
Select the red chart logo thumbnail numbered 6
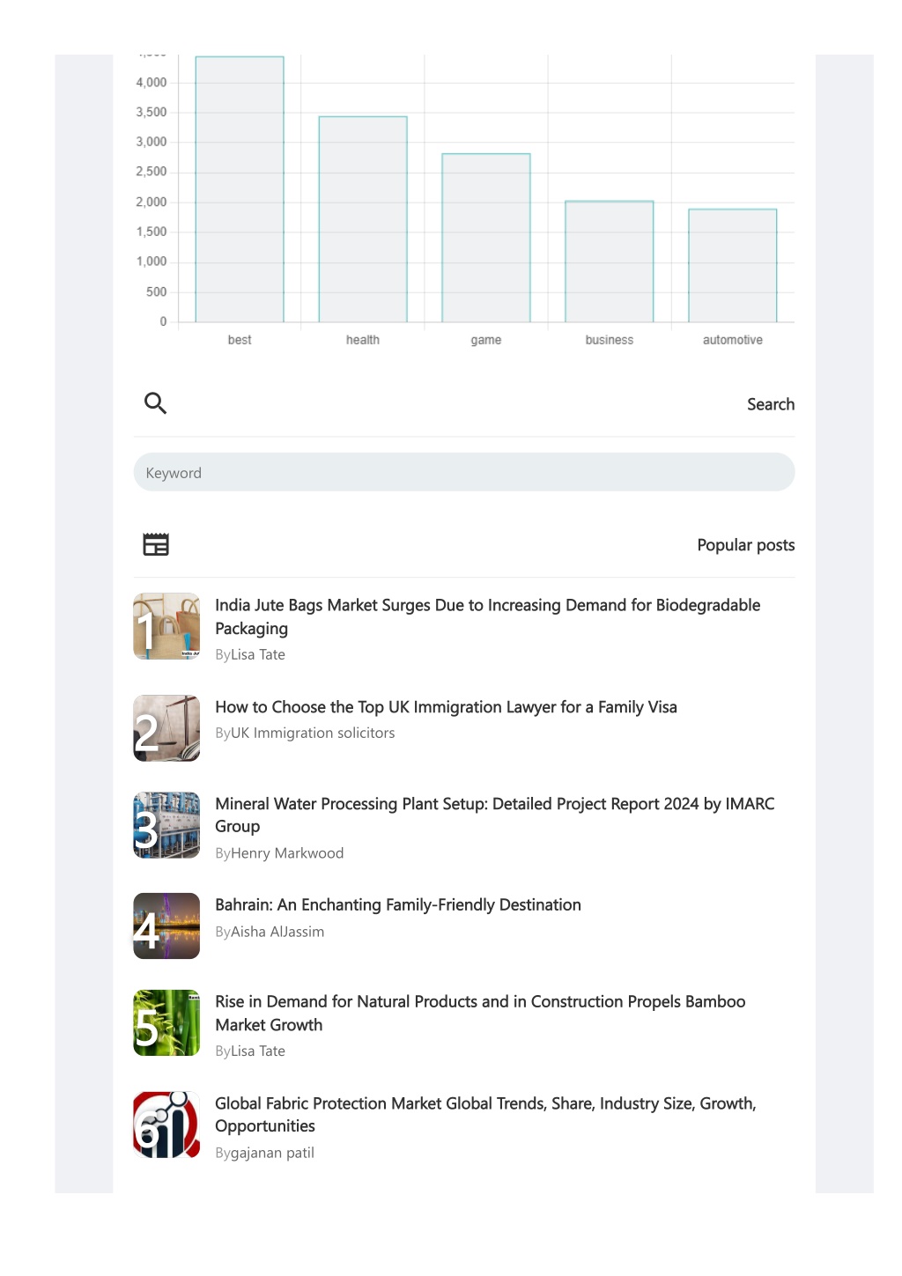point(166,1125)
